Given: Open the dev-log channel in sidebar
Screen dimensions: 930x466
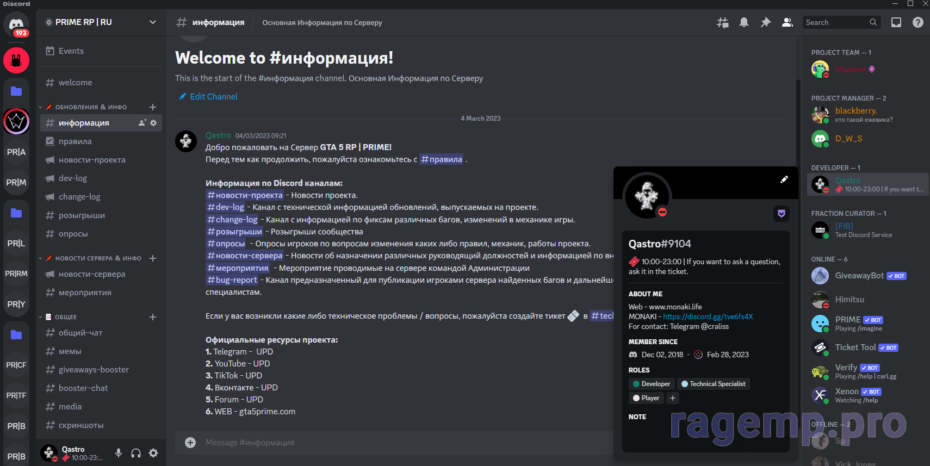Looking at the screenshot, I should [x=101, y=178].
